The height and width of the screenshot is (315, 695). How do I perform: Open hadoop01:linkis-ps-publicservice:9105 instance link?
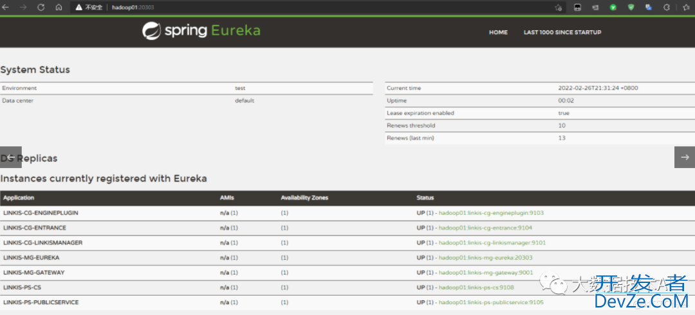(x=491, y=303)
